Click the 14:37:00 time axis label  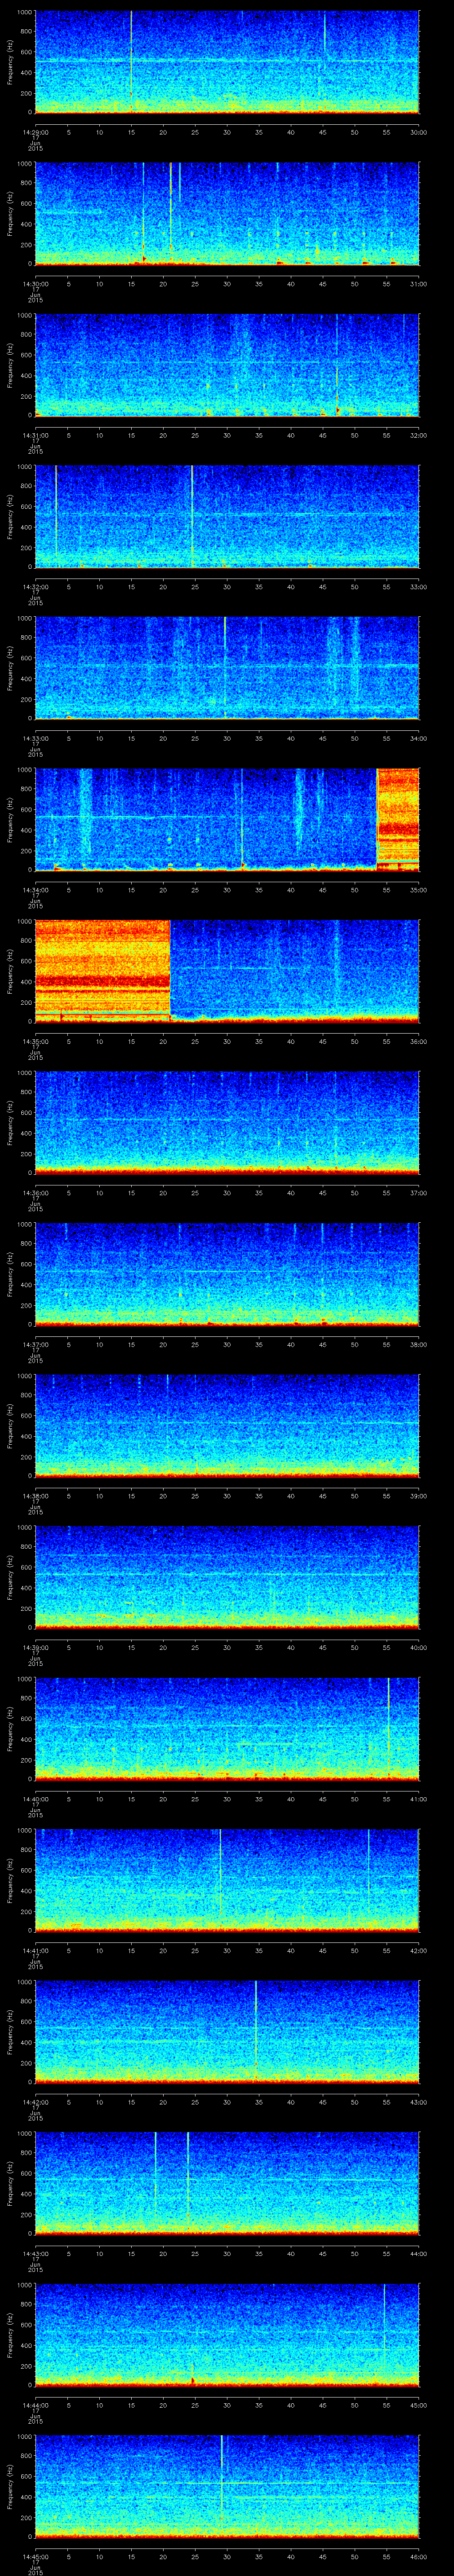click(35, 1344)
